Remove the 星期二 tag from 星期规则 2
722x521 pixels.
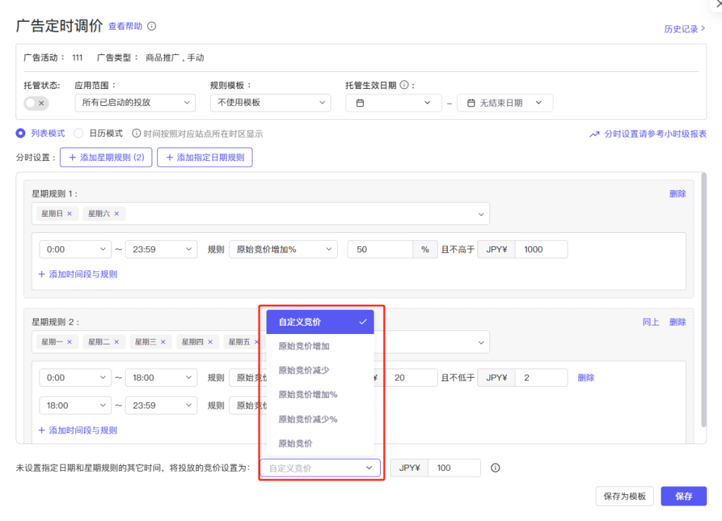(x=116, y=342)
